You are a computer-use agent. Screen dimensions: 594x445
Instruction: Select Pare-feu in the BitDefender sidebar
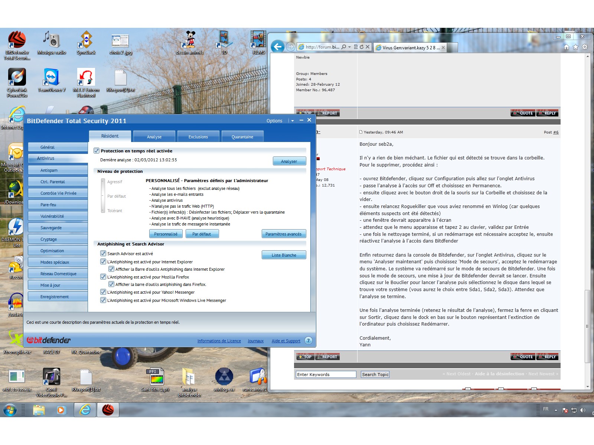coord(58,205)
